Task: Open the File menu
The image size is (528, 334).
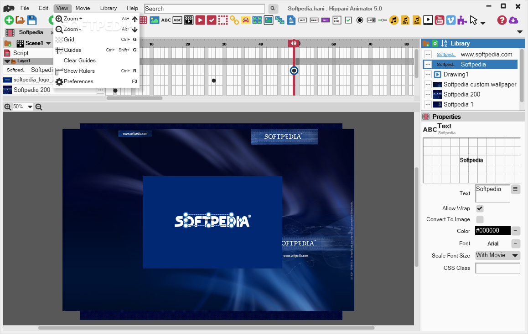Action: tap(25, 8)
